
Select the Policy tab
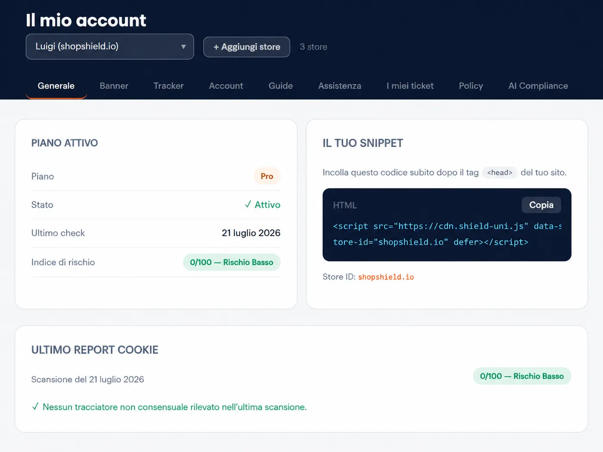click(x=471, y=86)
